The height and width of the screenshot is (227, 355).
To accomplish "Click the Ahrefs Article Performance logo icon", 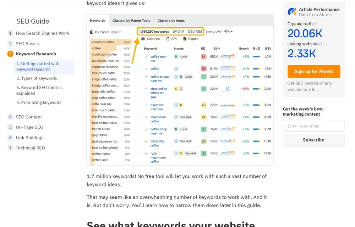I will pyautogui.click(x=292, y=12).
